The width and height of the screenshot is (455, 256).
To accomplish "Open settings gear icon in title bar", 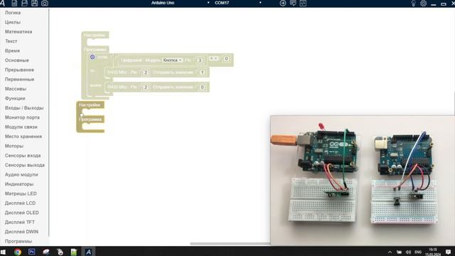I will [x=424, y=3].
